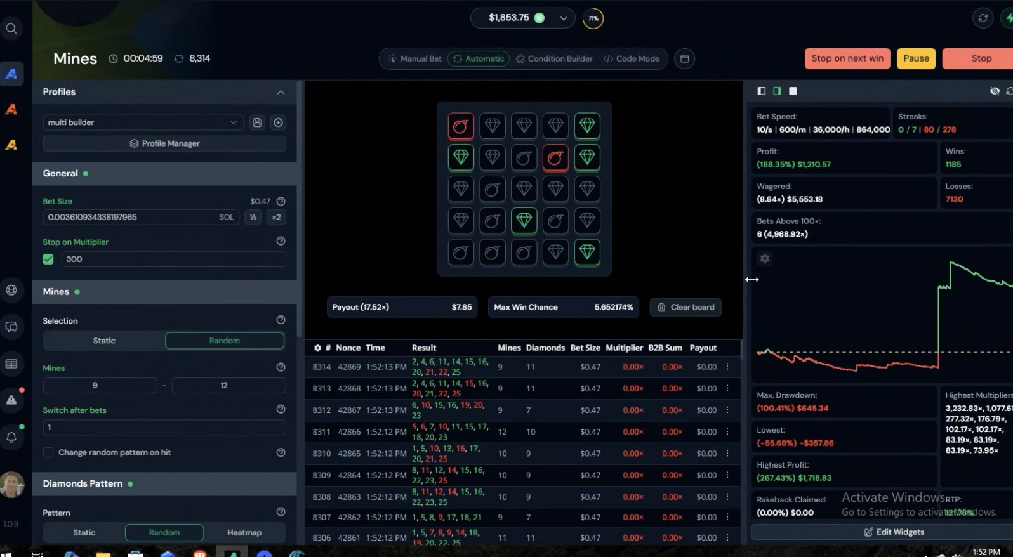Open the notifications bell in sidebar
1013x557 pixels.
click(x=11, y=437)
